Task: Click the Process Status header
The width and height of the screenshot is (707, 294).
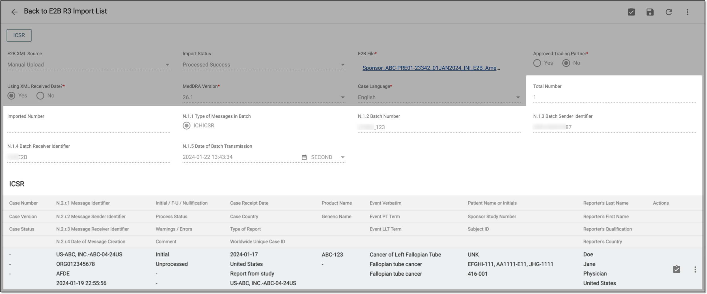Action: coord(171,217)
